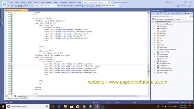Open the View menu

pyautogui.click(x=17, y=2)
